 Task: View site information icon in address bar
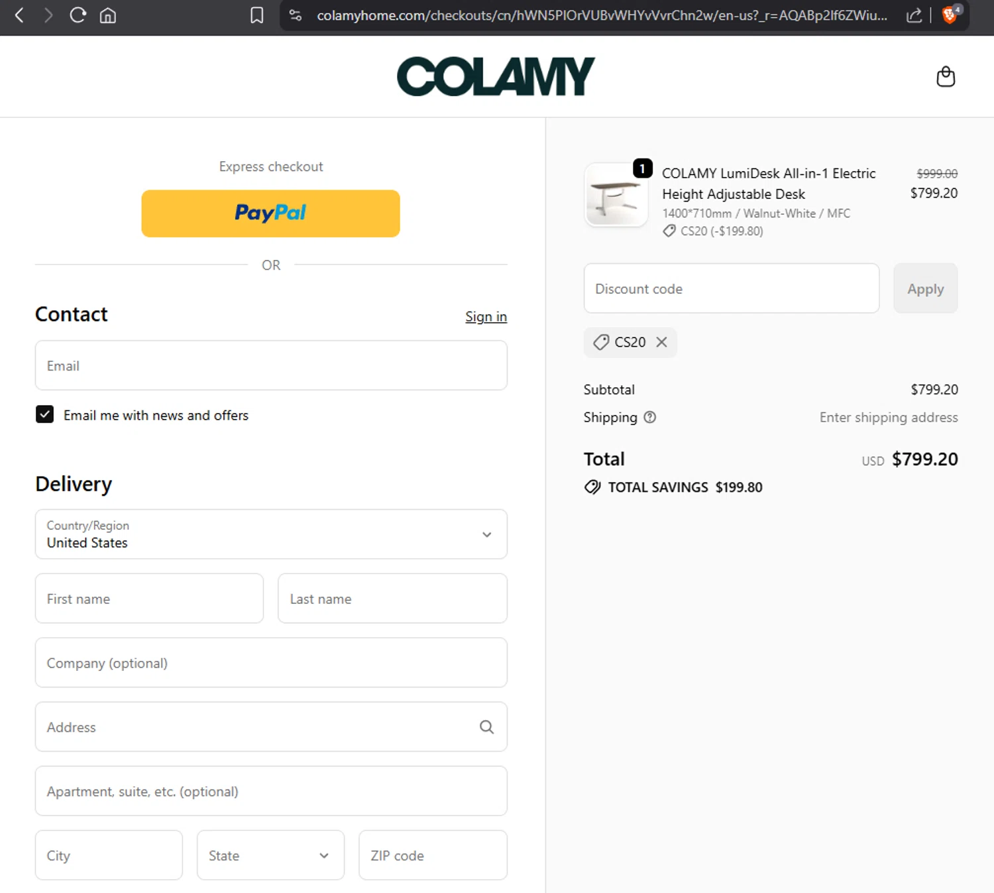[296, 15]
